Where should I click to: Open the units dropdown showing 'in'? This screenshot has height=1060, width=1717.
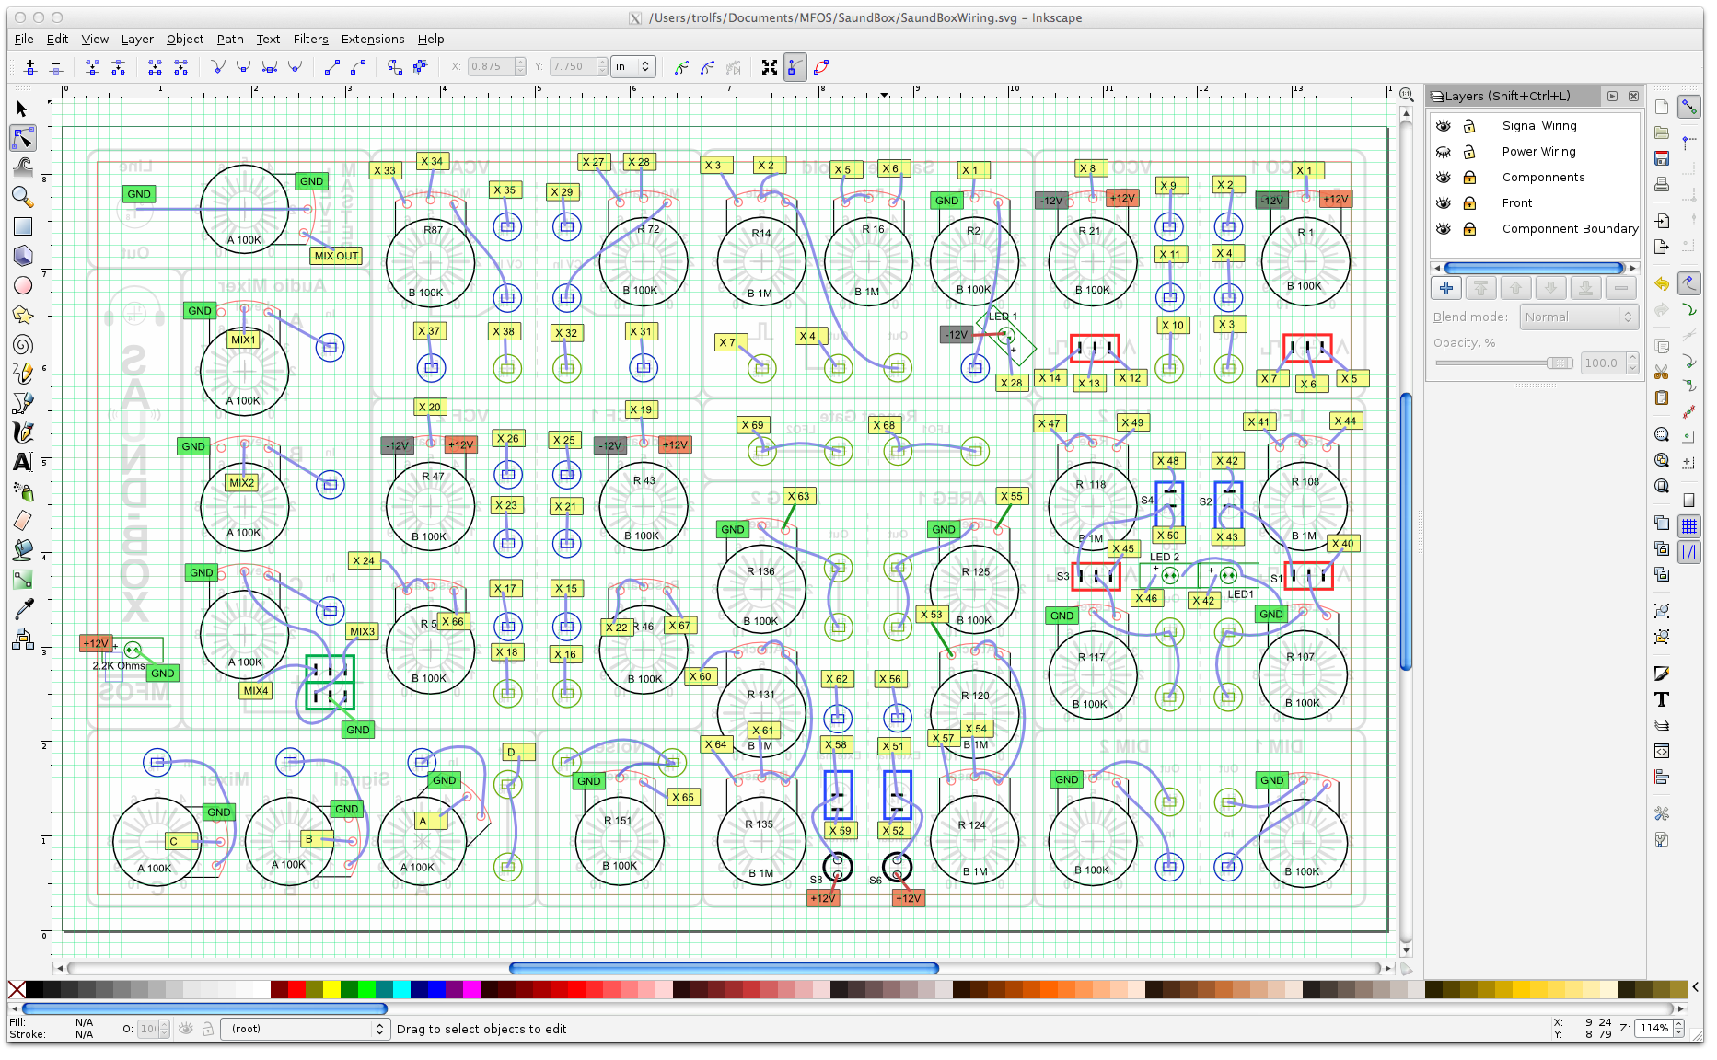click(633, 66)
